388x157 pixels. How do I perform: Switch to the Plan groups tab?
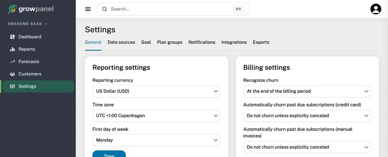click(x=170, y=42)
